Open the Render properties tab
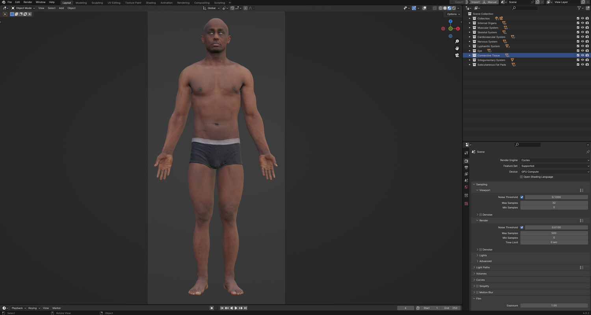This screenshot has width=591, height=315. click(466, 161)
